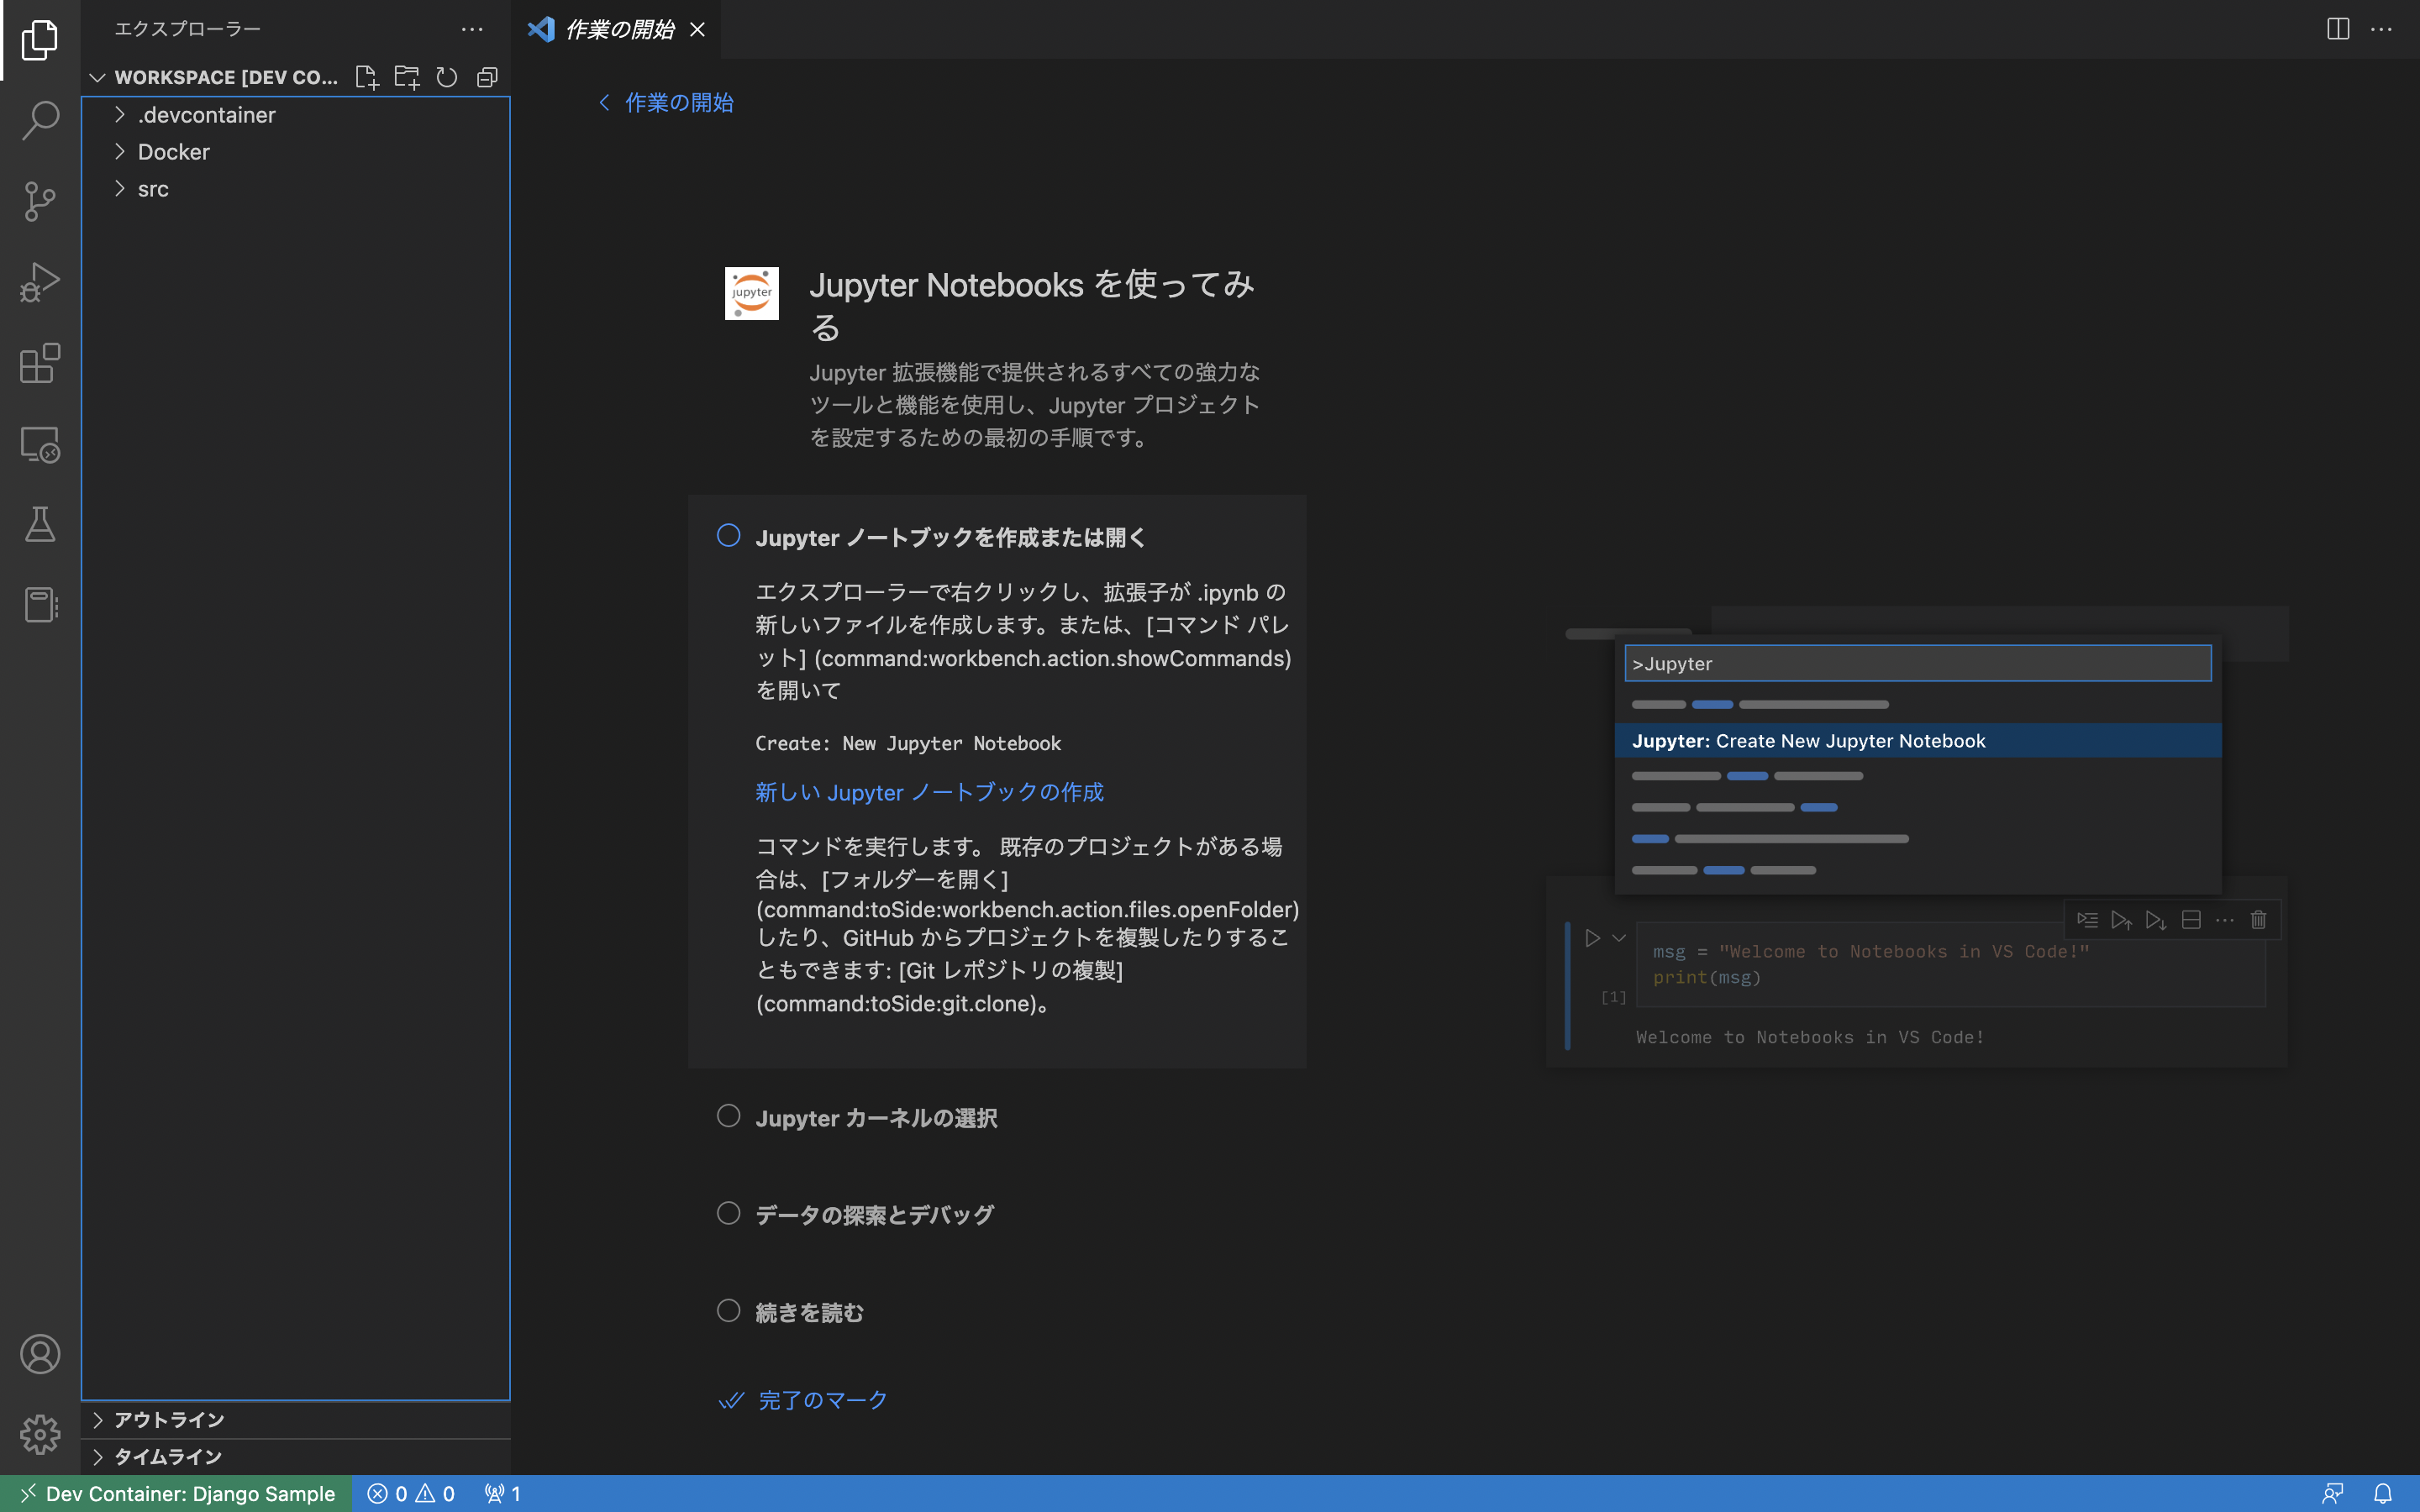
Task: Open the Extensions view
Action: pos(40,363)
